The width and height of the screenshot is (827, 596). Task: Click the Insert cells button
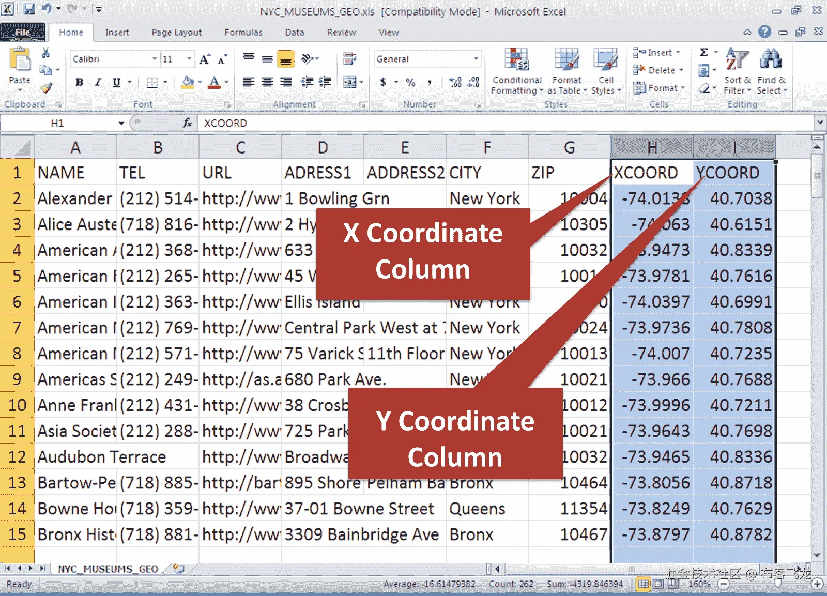pyautogui.click(x=656, y=52)
